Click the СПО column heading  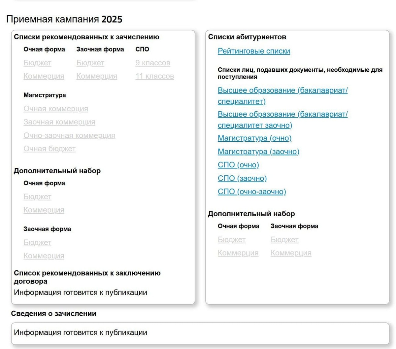coord(142,49)
